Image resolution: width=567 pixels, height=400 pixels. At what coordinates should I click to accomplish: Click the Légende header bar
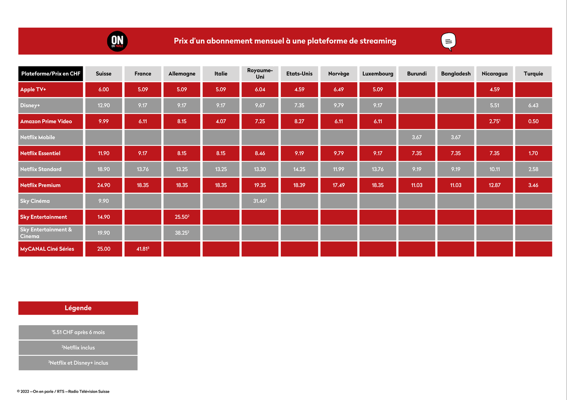point(78,308)
